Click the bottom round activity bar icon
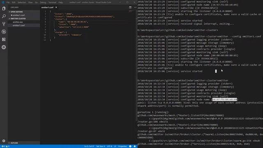263x148 pixels. (4, 47)
